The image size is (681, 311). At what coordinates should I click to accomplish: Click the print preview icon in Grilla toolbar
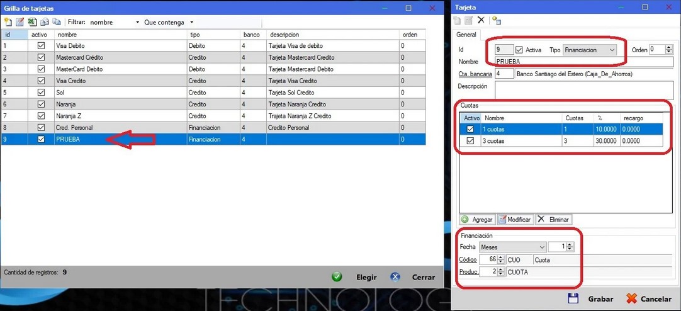(x=44, y=22)
